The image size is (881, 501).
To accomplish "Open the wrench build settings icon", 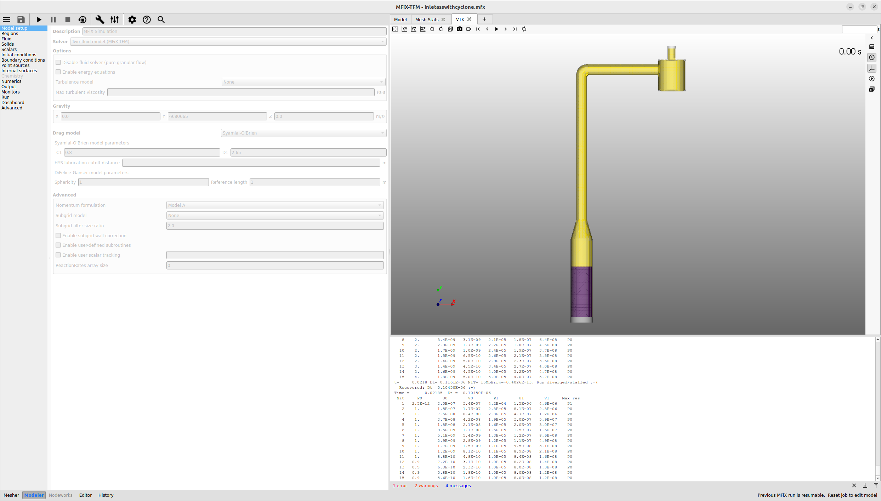I will 100,19.
